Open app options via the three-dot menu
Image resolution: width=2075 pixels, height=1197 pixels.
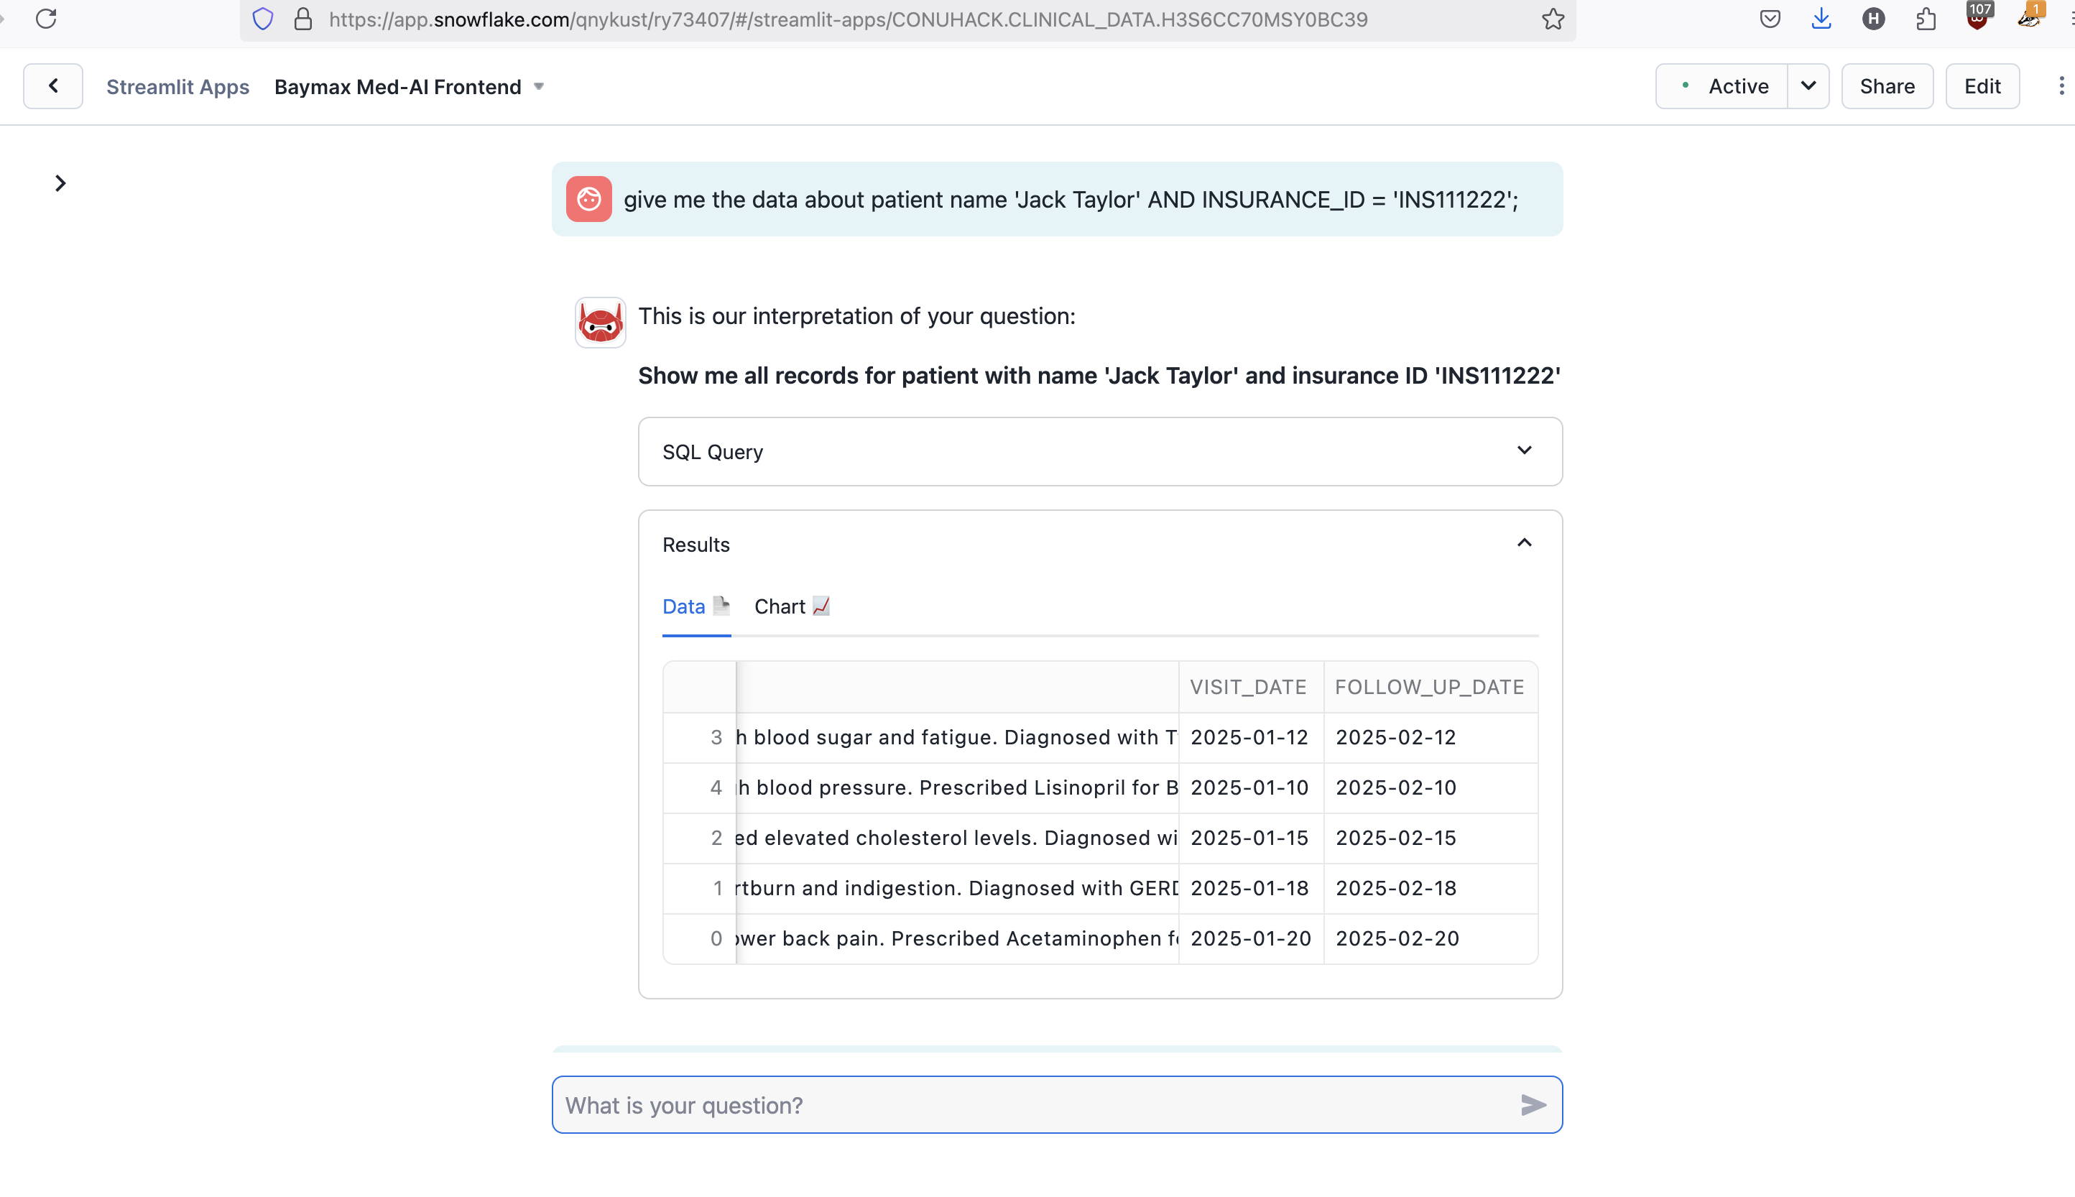tap(2062, 85)
